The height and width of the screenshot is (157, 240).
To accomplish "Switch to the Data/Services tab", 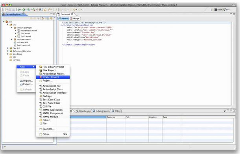I will tap(84, 111).
